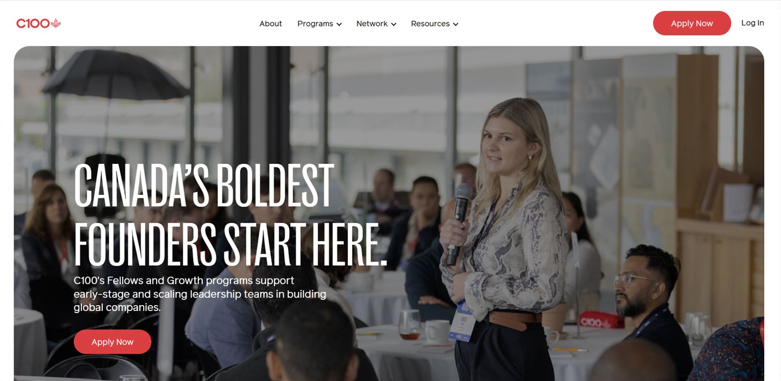Expand the Resources dropdown chevron
The image size is (781, 381).
pyautogui.click(x=456, y=24)
